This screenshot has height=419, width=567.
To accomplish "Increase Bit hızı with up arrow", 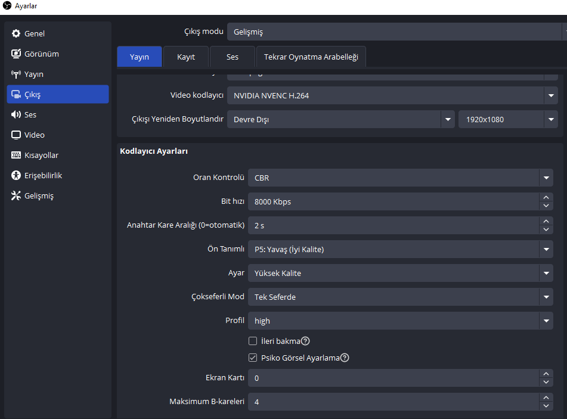I will (x=546, y=198).
